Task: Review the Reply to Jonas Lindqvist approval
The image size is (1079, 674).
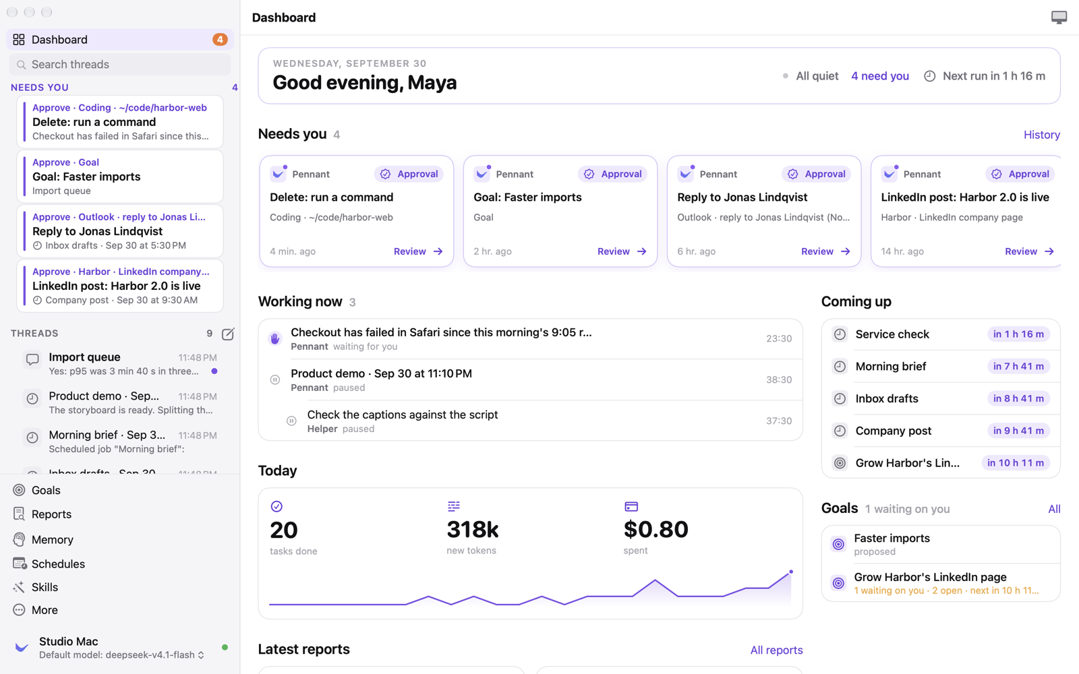Action: pyautogui.click(x=825, y=251)
